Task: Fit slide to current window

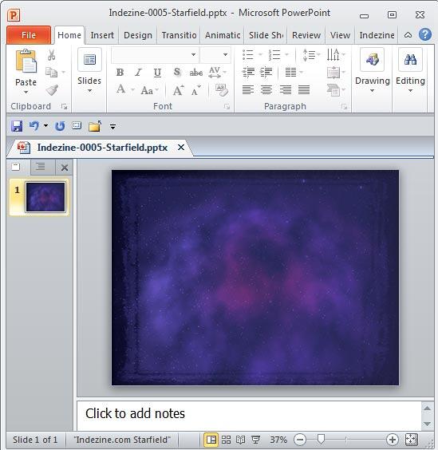Action: pos(412,439)
